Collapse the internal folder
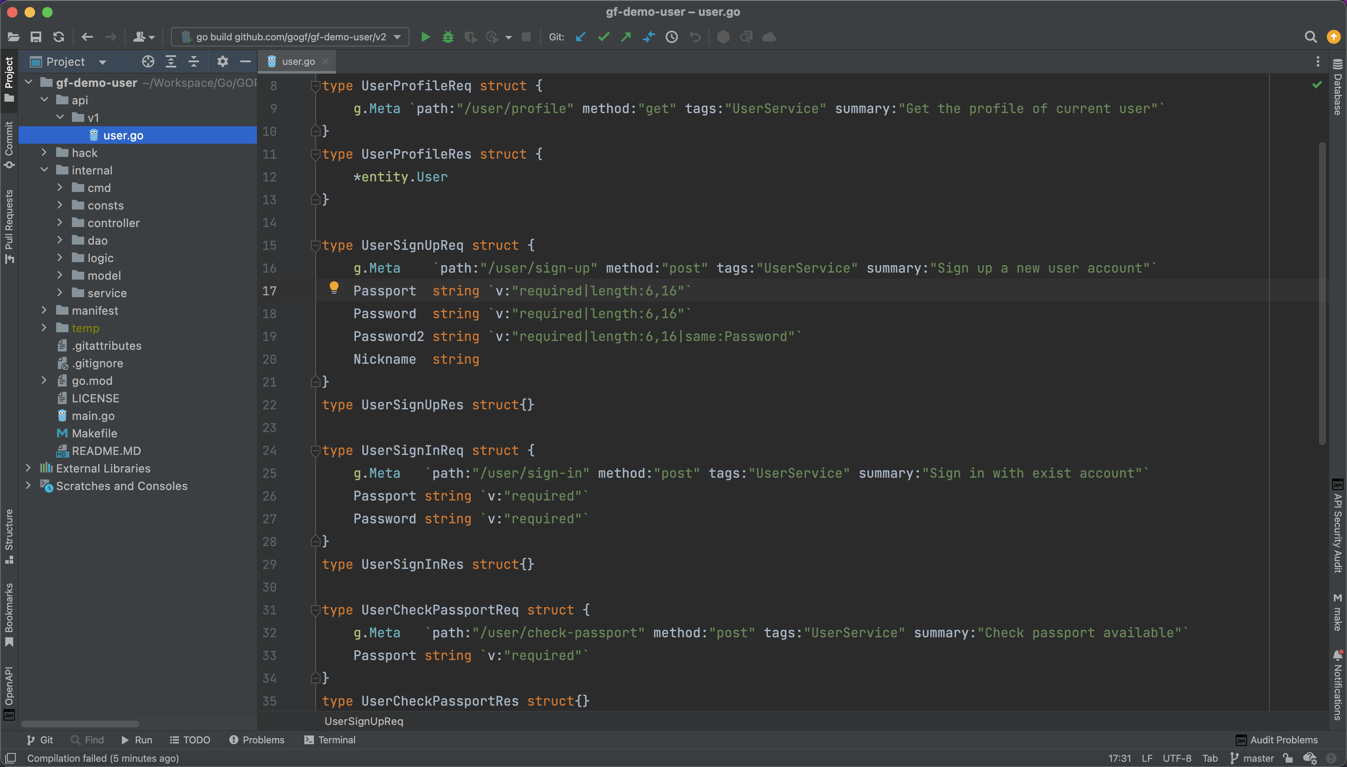Viewport: 1347px width, 767px height. click(44, 170)
